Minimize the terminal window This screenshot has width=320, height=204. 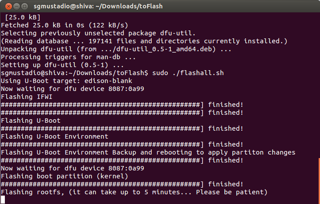pos(16,7)
